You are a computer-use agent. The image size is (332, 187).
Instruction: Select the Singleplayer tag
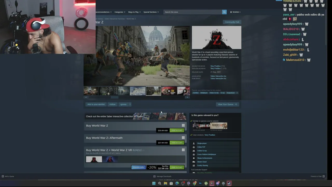[231, 93]
